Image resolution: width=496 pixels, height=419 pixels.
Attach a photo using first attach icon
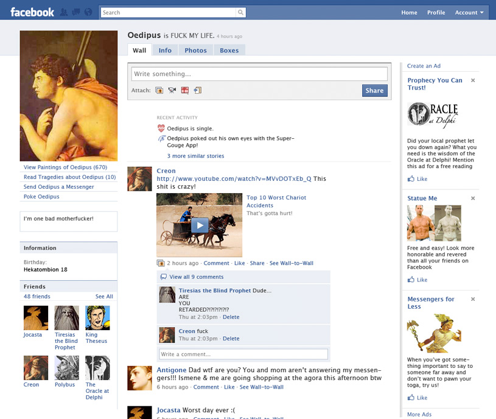coord(159,91)
